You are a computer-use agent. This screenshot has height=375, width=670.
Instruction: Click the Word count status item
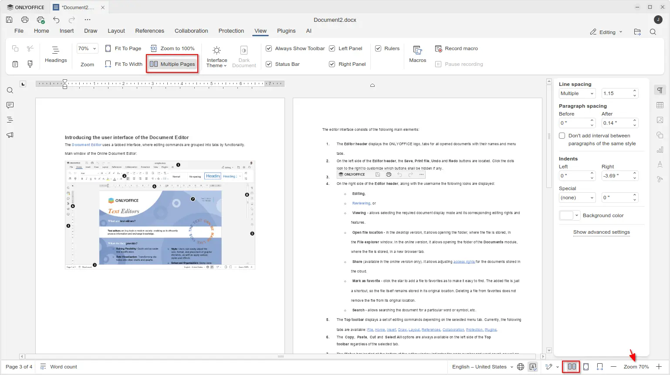(59, 367)
